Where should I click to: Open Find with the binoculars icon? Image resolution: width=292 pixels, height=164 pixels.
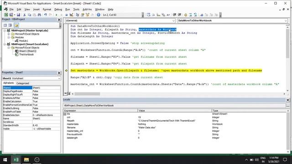tap(39, 15)
